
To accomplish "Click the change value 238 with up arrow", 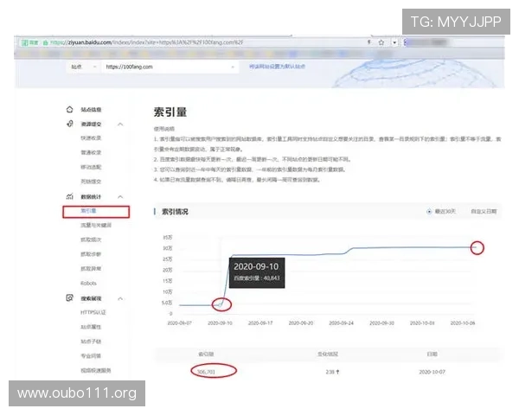I will 333,372.
